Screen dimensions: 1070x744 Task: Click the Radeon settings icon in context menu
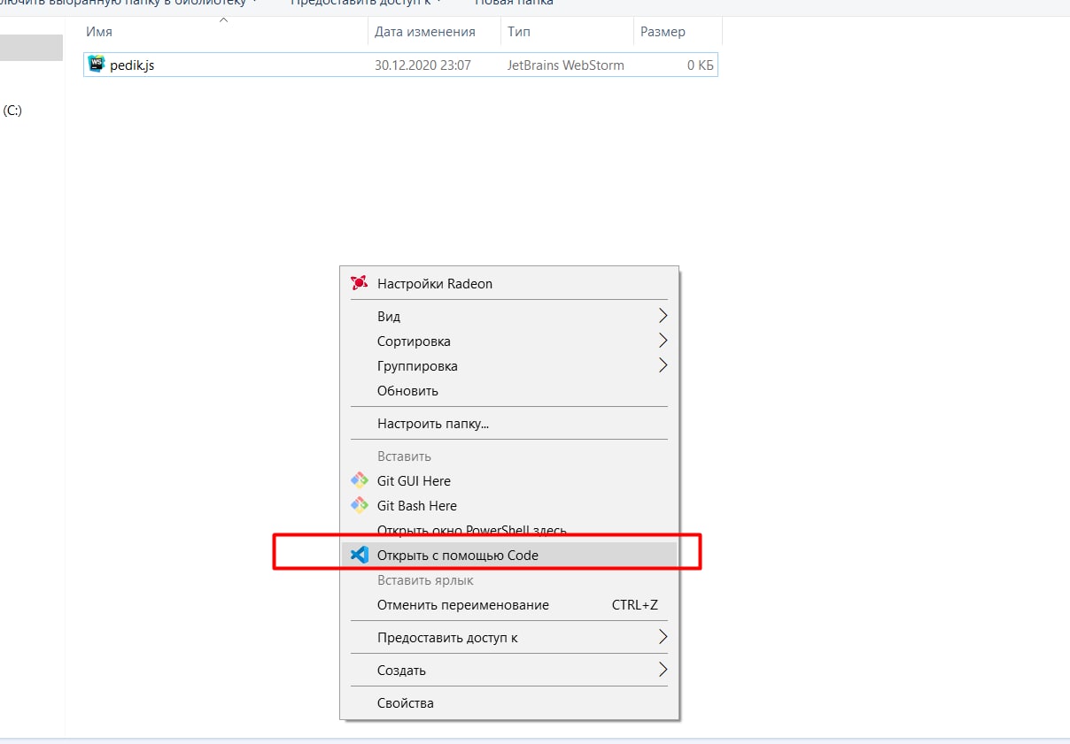[359, 283]
